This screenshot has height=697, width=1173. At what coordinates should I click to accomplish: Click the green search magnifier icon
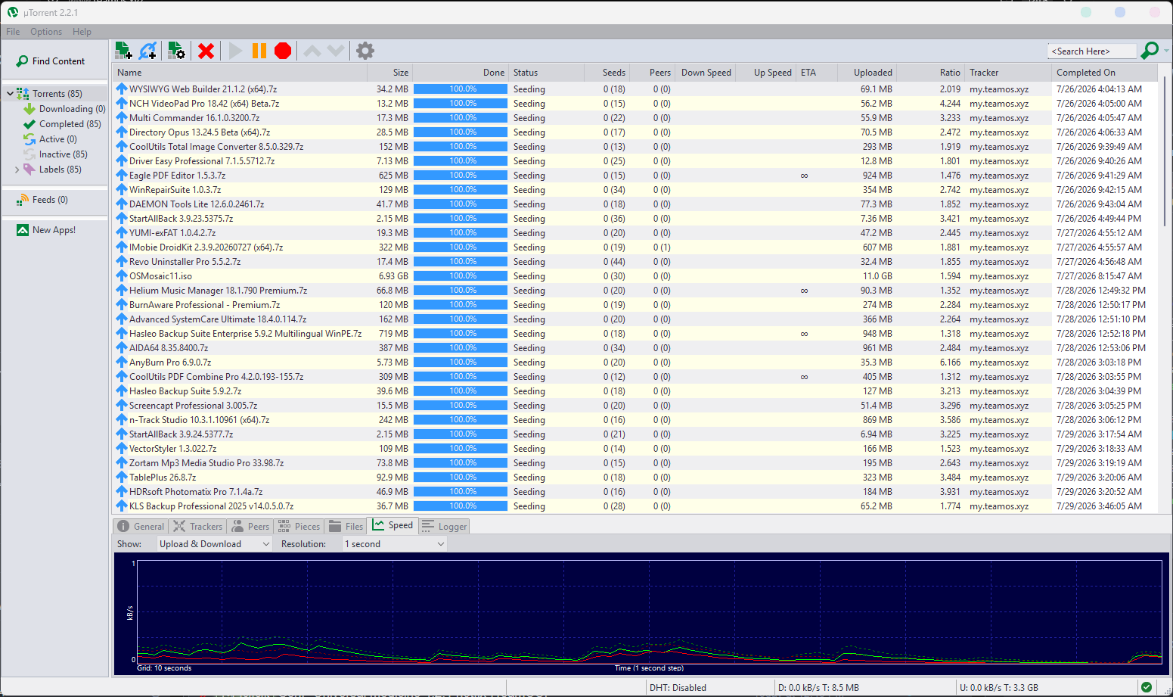1149,51
